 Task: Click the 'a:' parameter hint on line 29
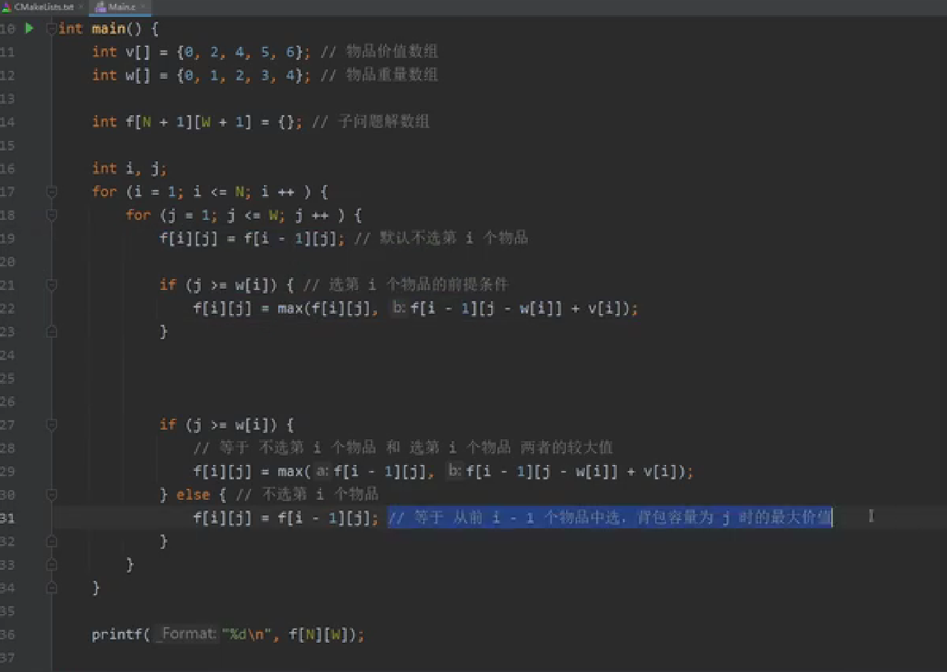click(322, 470)
